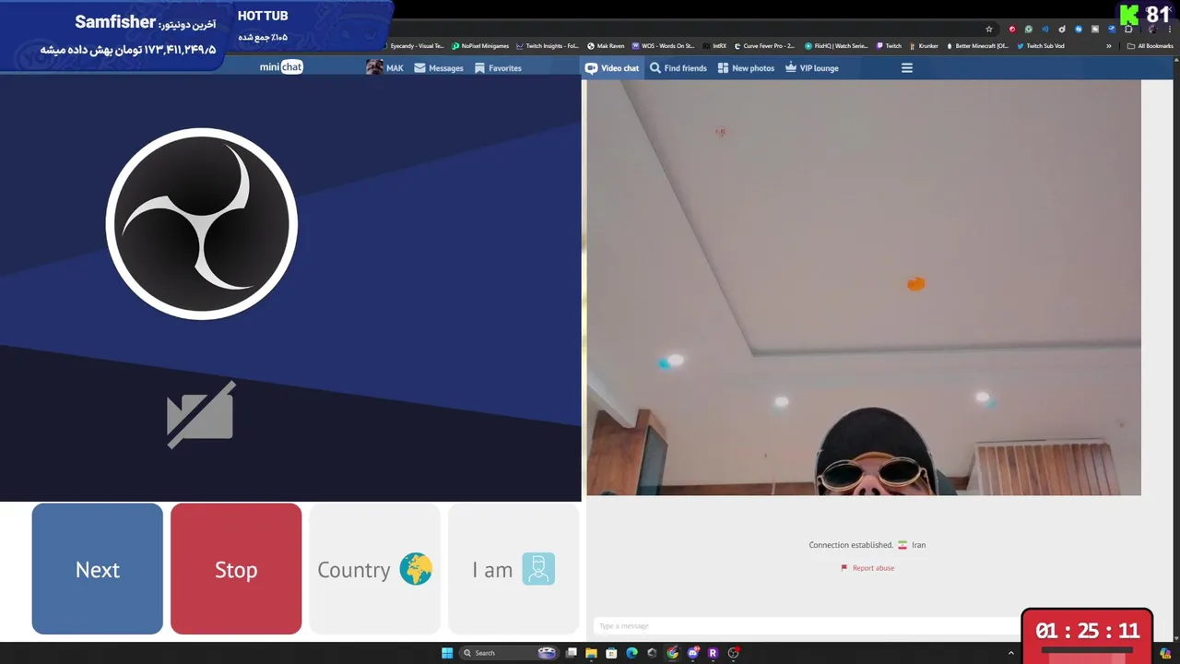Click the Messages envelope icon
Image resolution: width=1180 pixels, height=664 pixels.
[x=419, y=68]
